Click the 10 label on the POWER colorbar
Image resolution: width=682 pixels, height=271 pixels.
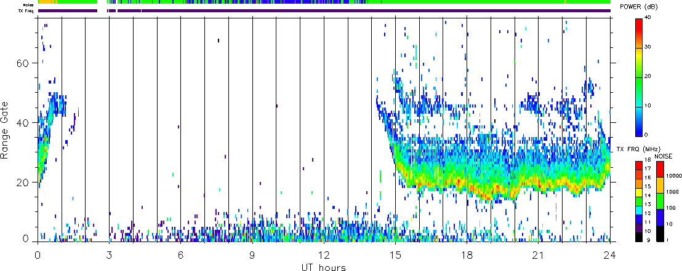coord(648,106)
